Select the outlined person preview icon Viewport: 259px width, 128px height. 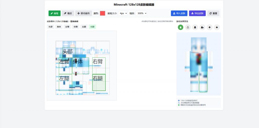pyautogui.click(x=188, y=27)
